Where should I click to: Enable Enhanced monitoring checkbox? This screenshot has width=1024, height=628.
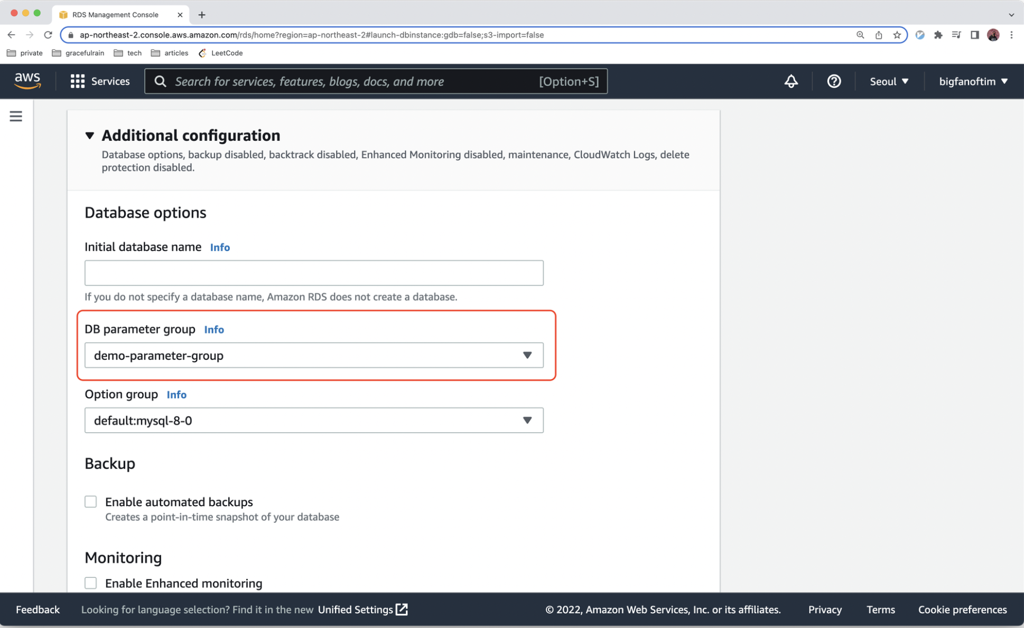point(91,583)
